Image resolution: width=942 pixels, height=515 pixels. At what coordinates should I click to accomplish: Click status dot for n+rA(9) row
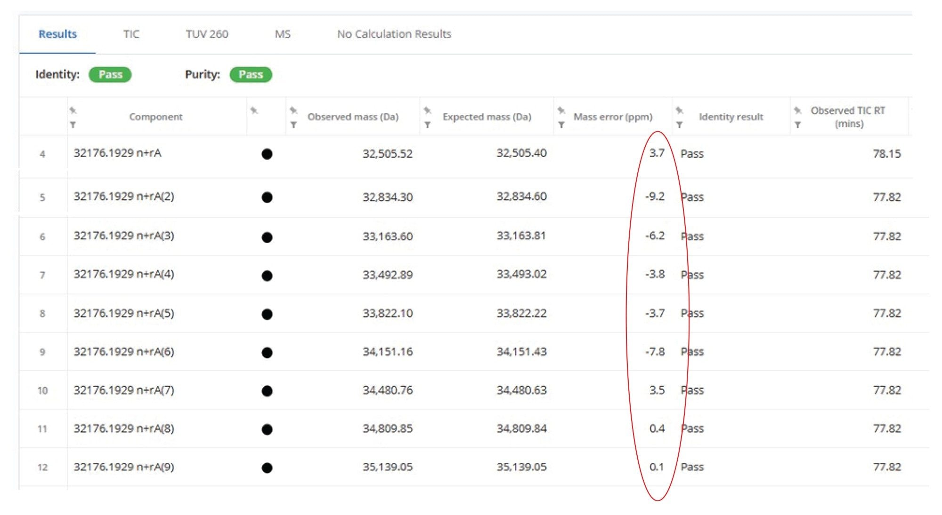point(267,468)
